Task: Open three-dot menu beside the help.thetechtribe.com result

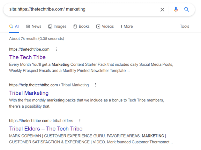Action: coord(96,85)
